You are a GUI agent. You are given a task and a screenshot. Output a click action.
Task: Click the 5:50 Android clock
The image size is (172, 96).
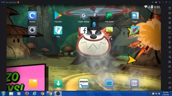pos(157,7)
